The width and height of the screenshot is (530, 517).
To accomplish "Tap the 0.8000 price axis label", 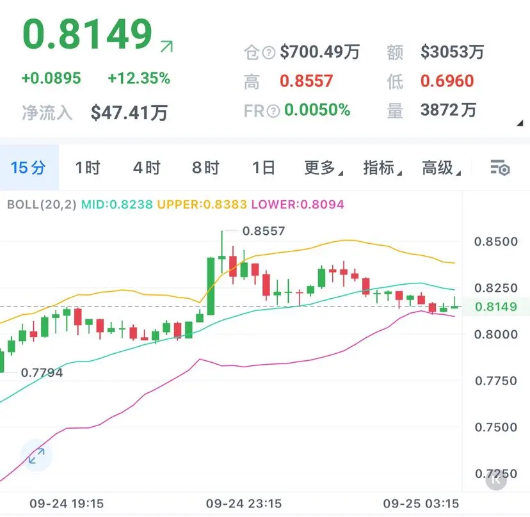I will tap(496, 334).
